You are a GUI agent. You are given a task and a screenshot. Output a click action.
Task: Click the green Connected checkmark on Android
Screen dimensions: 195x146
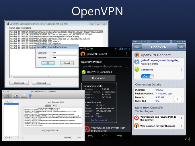[83, 72]
